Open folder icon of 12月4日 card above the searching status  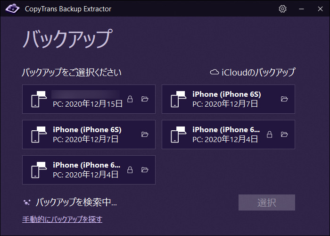coord(145,169)
